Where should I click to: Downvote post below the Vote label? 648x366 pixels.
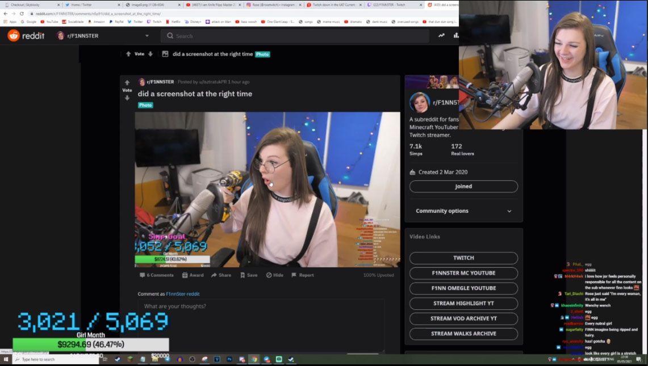pyautogui.click(x=127, y=98)
